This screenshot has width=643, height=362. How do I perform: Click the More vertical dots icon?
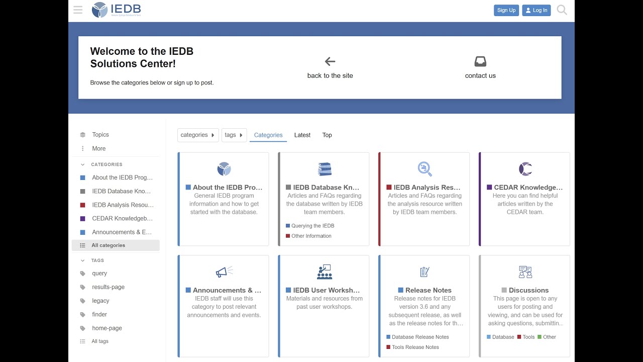coord(83,148)
